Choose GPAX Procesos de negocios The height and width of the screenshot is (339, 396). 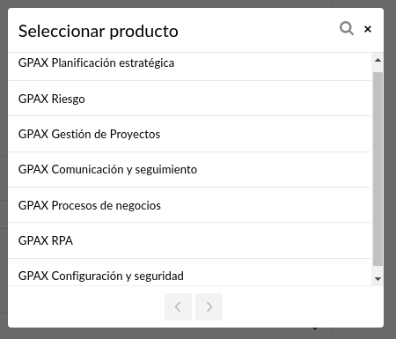(x=189, y=205)
